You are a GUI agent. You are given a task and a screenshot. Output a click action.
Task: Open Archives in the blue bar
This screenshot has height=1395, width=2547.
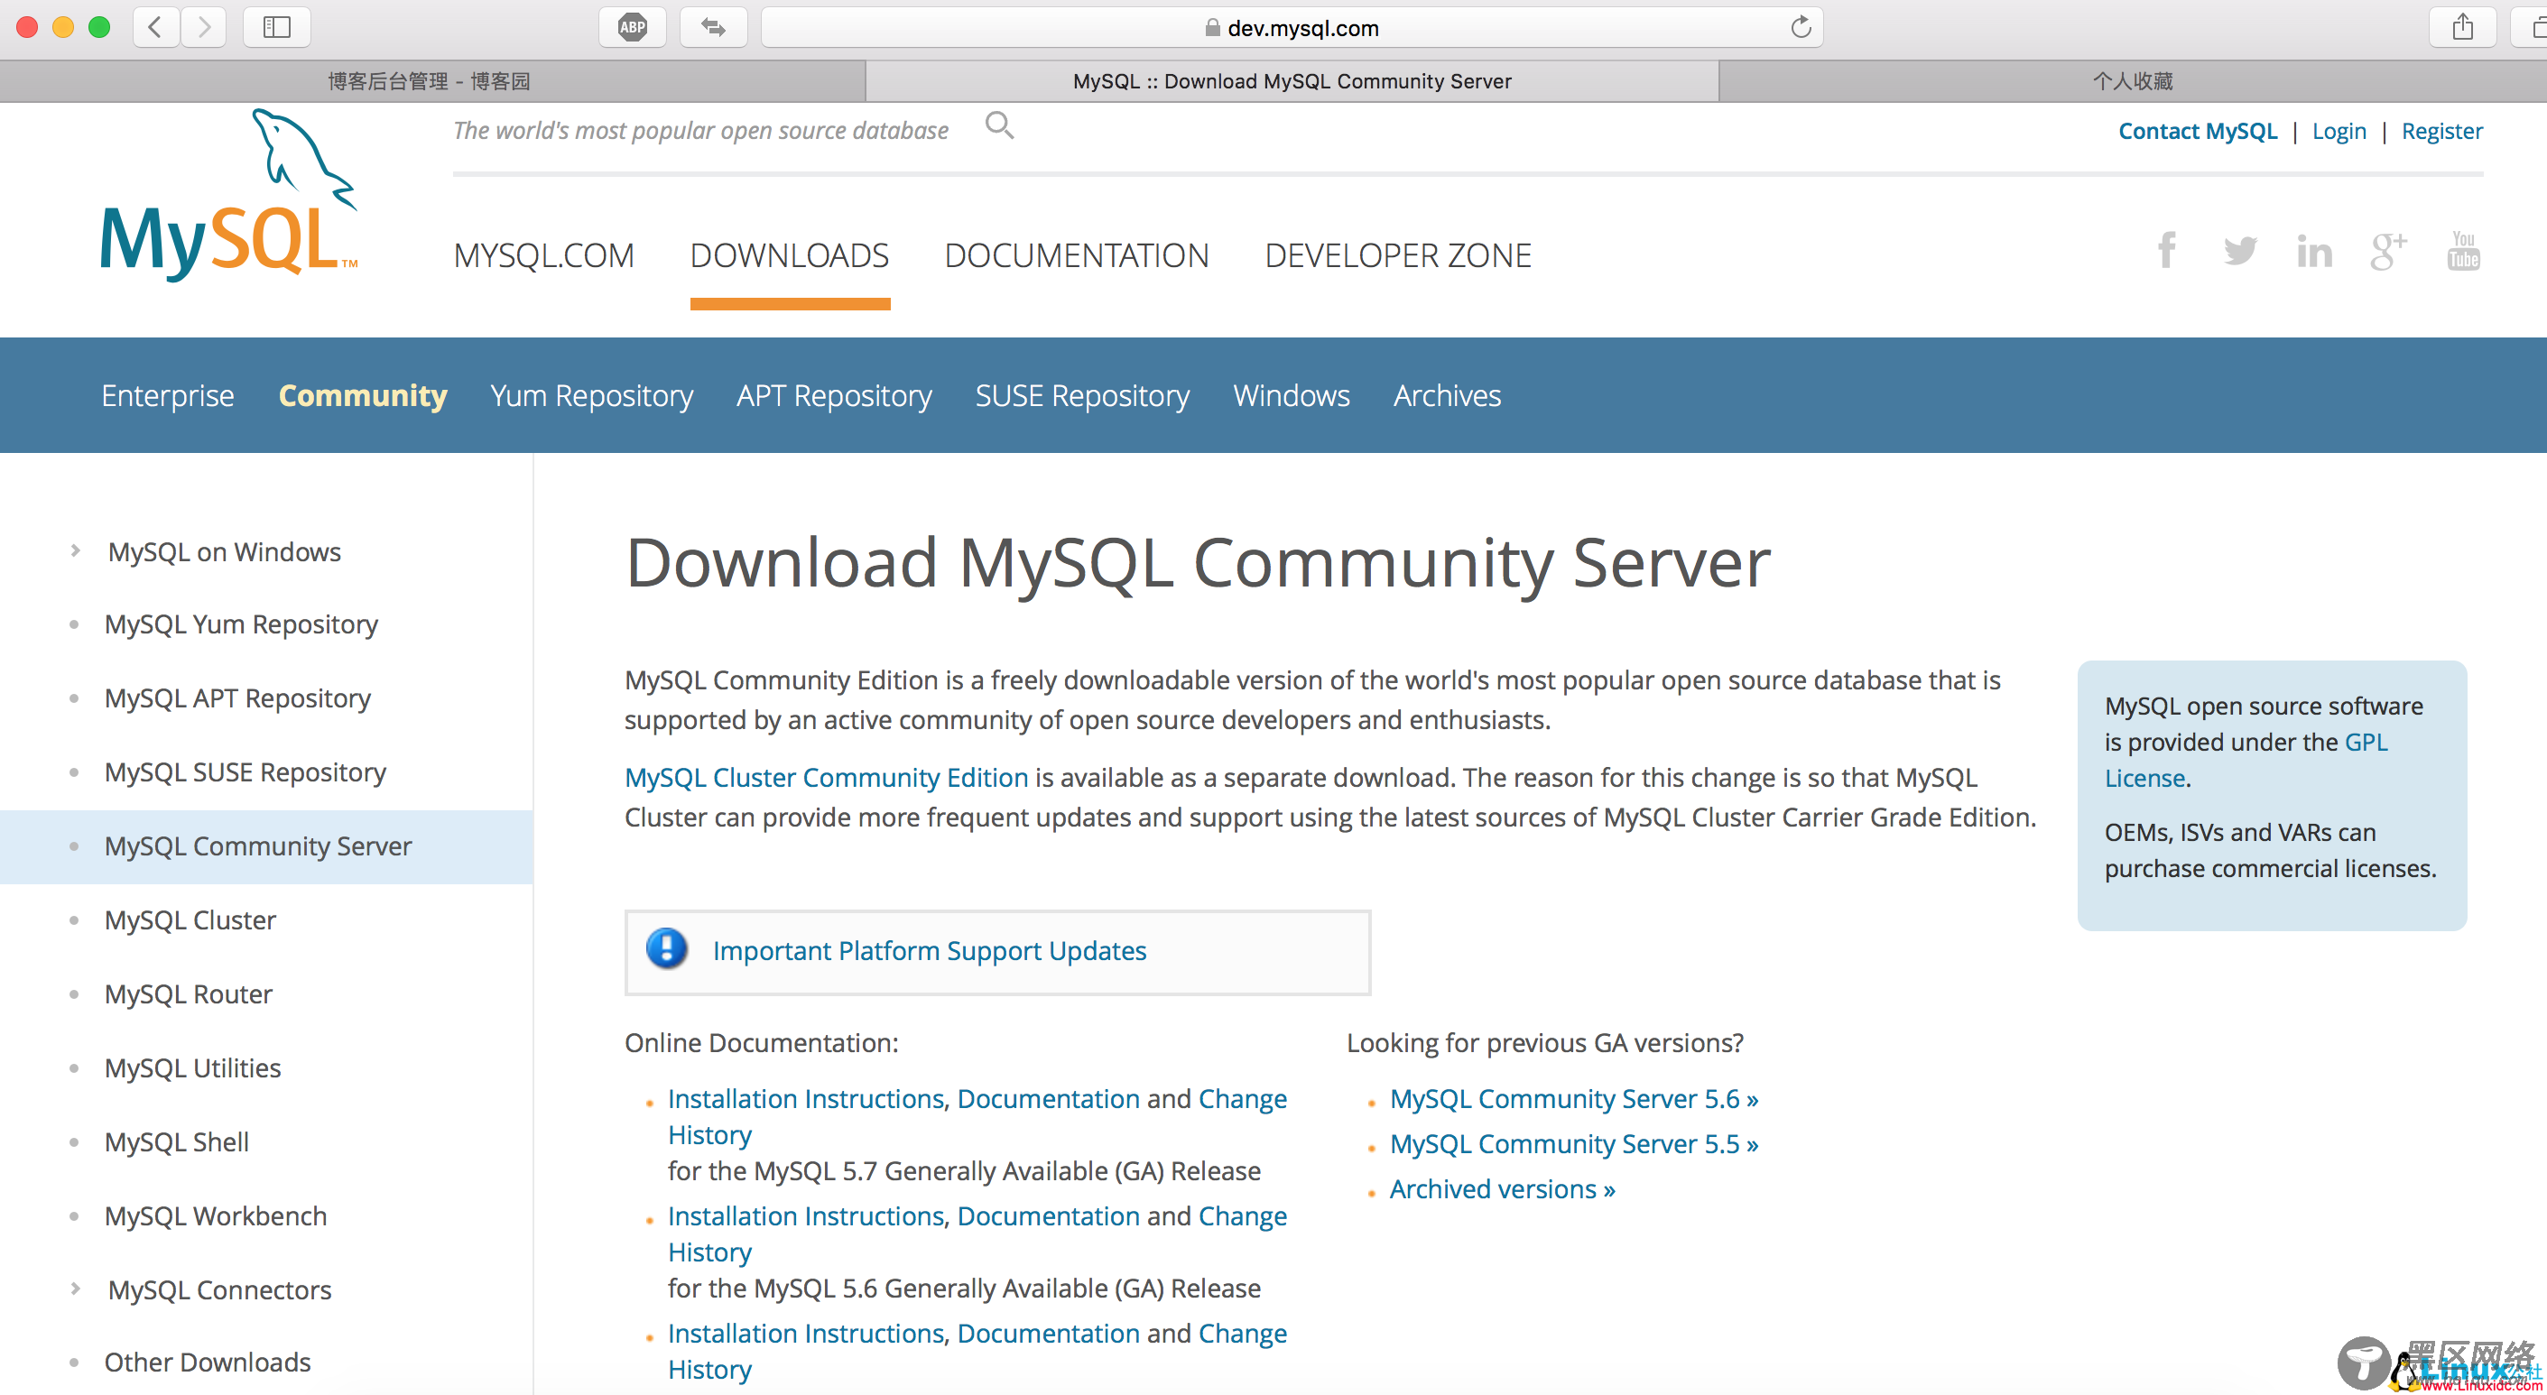(x=1448, y=395)
